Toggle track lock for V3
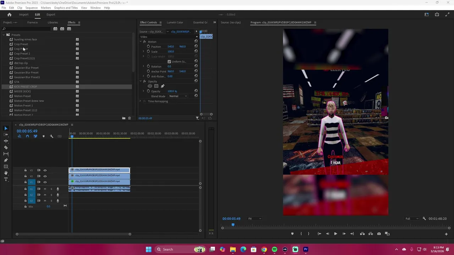Image resolution: width=454 pixels, height=255 pixels. tap(25, 170)
